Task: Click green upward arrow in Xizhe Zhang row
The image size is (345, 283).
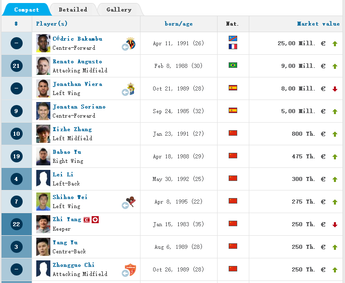Action: 335,134
